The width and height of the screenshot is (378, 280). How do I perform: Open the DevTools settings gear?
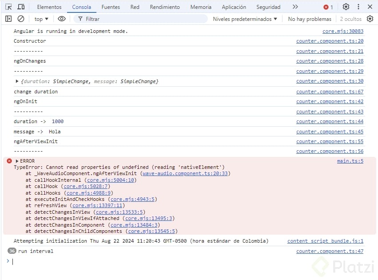(346, 7)
